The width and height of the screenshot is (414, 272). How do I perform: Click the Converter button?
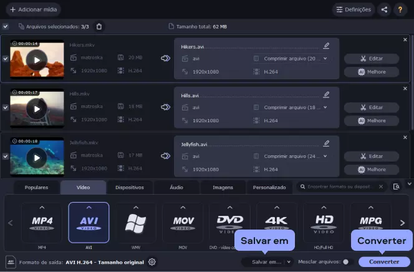coord(384,261)
